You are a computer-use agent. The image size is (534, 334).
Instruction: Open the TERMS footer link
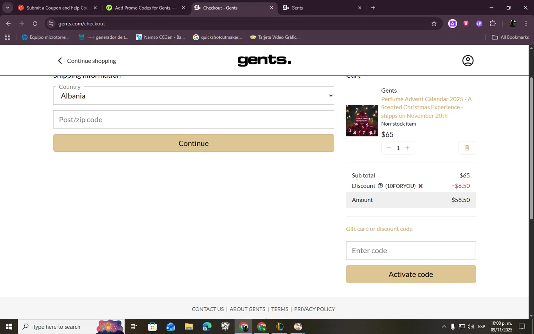tap(279, 309)
